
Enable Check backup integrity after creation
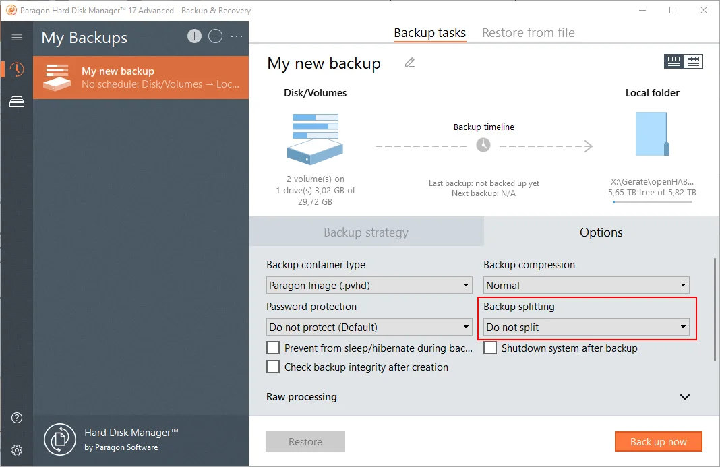click(273, 367)
